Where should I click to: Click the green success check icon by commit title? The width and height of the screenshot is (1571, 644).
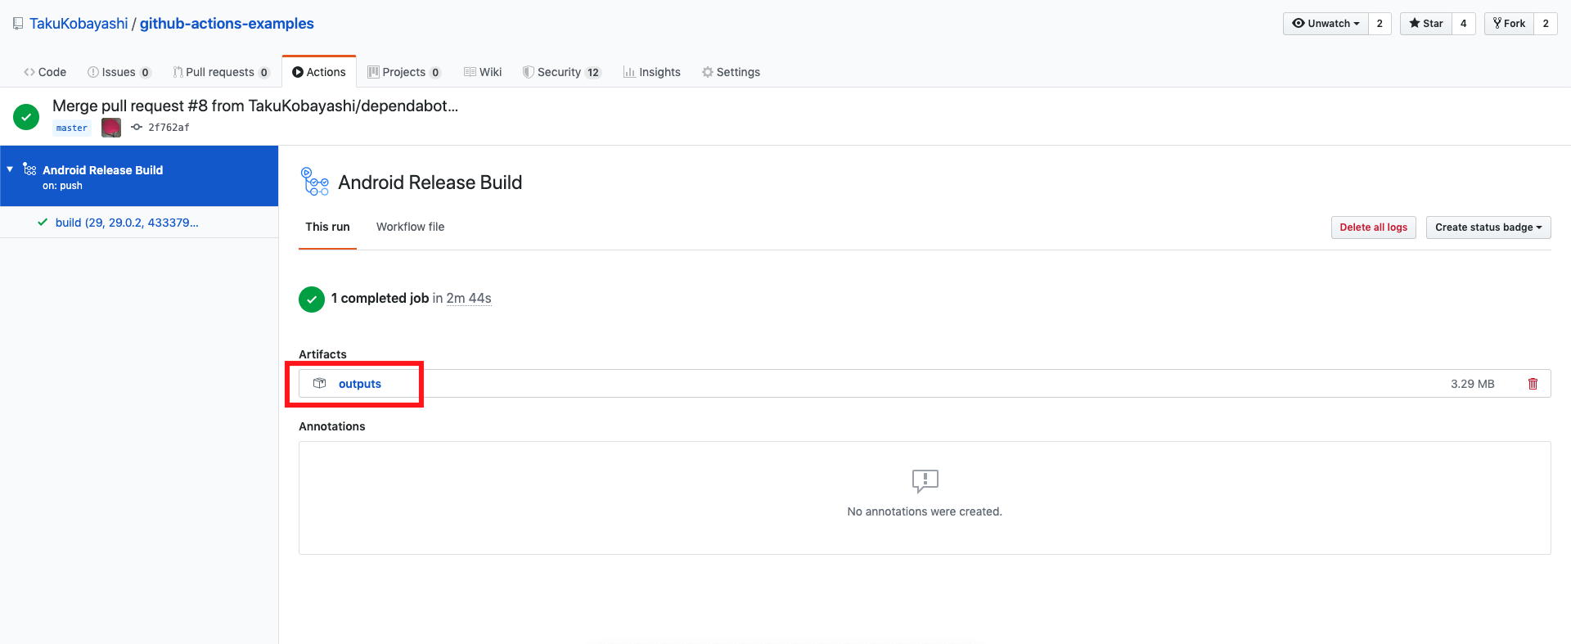[x=26, y=117]
